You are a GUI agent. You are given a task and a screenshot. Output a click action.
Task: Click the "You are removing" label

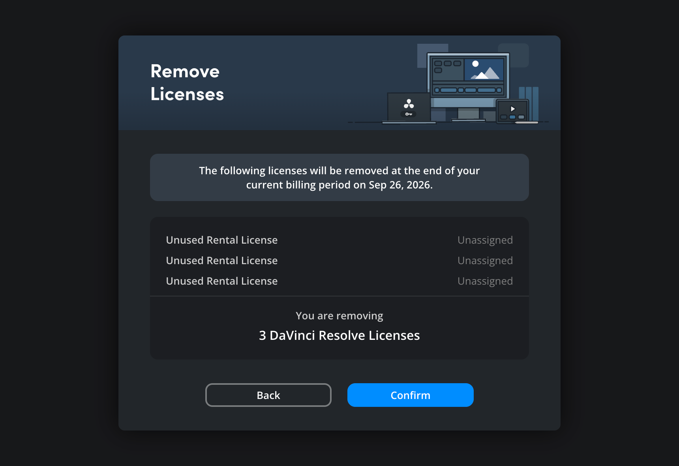pos(339,316)
